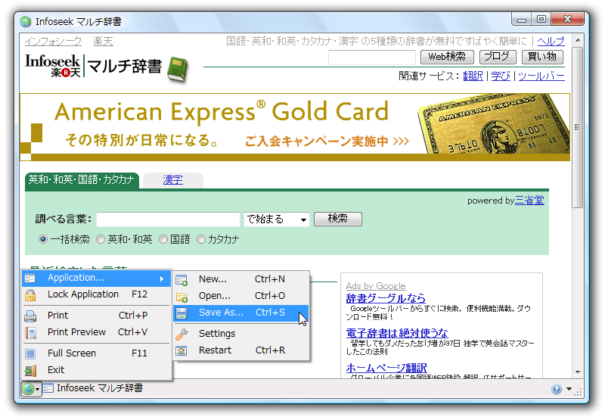The height and width of the screenshot is (417, 605).
Task: Select the 国語 radio button
Action: tap(163, 239)
